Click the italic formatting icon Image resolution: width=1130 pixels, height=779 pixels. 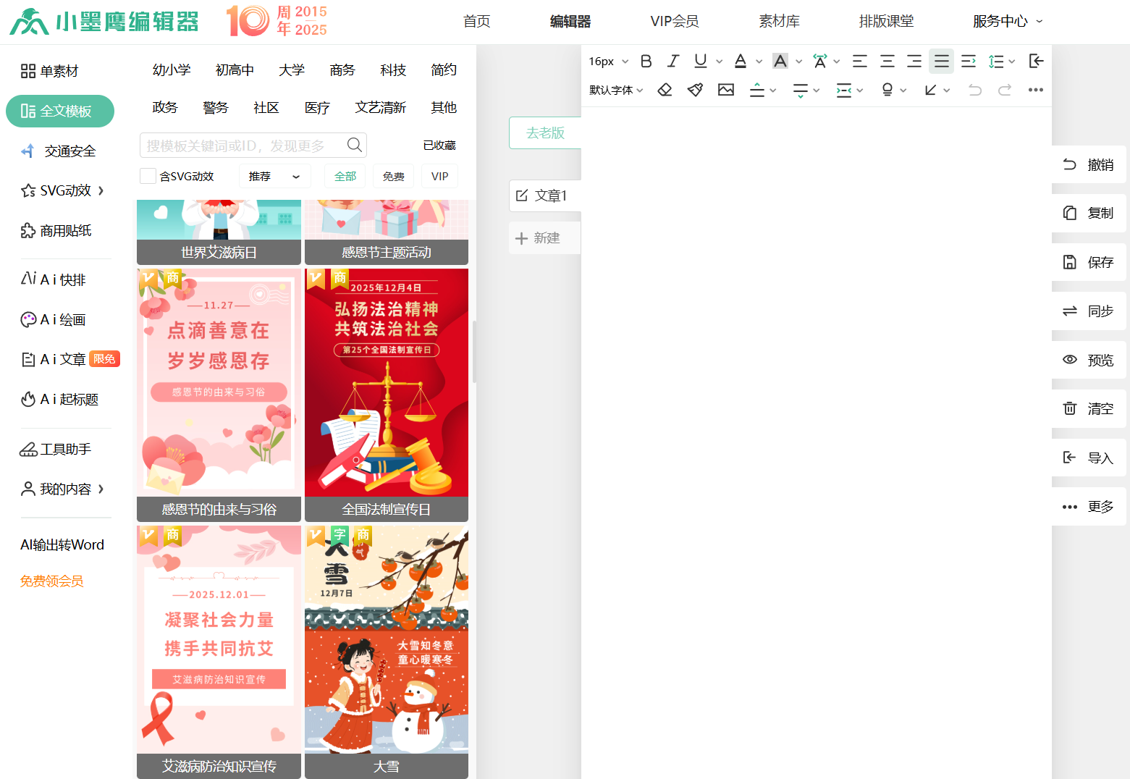tap(673, 62)
